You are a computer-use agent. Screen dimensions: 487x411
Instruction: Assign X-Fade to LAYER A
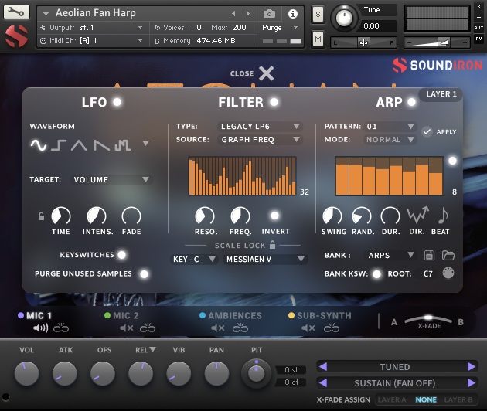392,399
